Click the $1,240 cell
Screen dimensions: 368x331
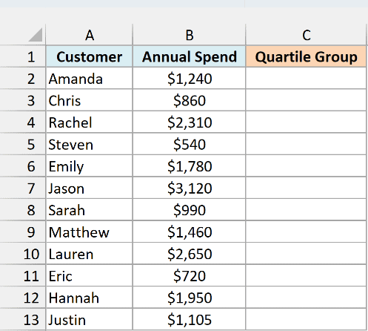(x=189, y=78)
